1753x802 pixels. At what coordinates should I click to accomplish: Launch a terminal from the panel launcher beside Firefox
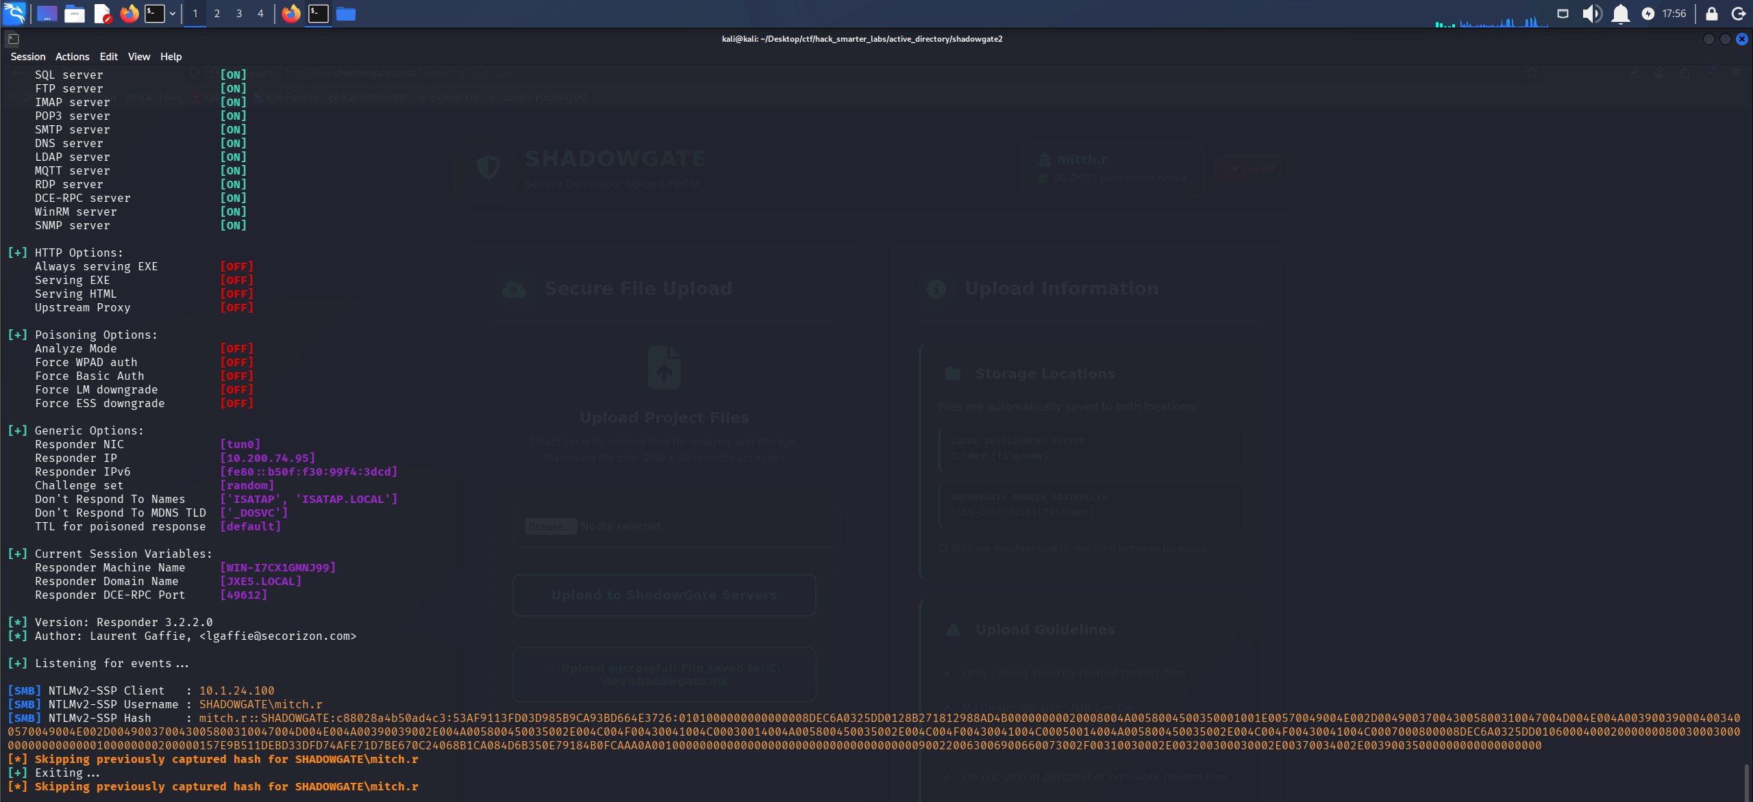[x=155, y=13]
